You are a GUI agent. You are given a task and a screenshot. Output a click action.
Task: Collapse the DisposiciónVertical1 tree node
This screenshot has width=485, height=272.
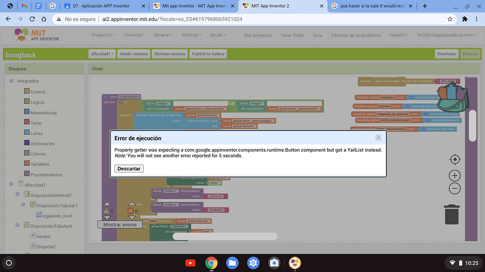click(17, 195)
